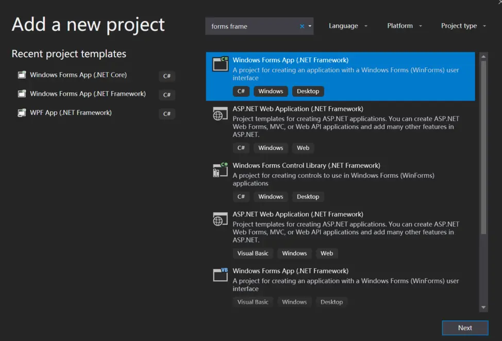Image resolution: width=502 pixels, height=341 pixels.
Task: Click the C# tag under Control Library template
Action: [x=241, y=196]
